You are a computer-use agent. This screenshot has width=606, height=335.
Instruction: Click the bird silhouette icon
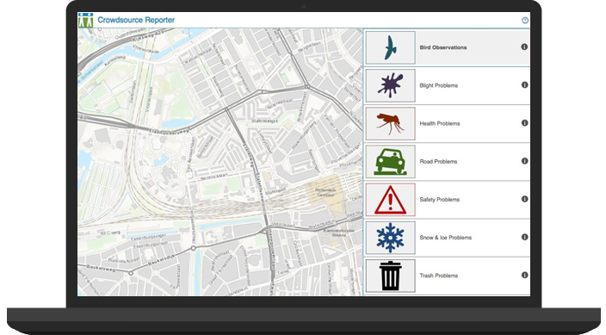coord(390,47)
